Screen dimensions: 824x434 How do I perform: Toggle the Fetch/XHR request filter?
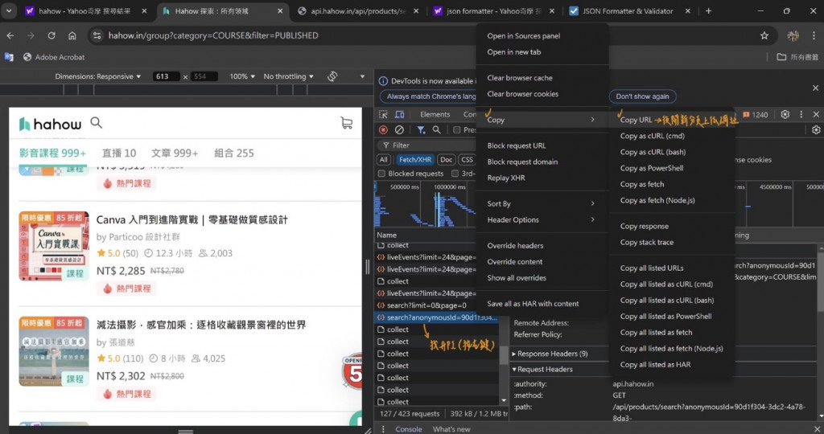point(414,160)
